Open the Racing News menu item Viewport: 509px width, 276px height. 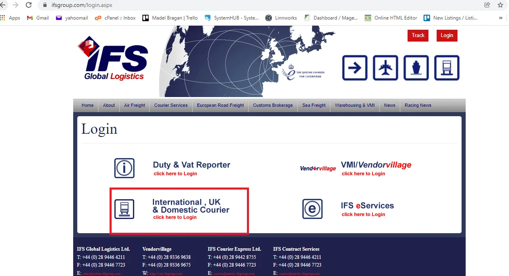(418, 105)
